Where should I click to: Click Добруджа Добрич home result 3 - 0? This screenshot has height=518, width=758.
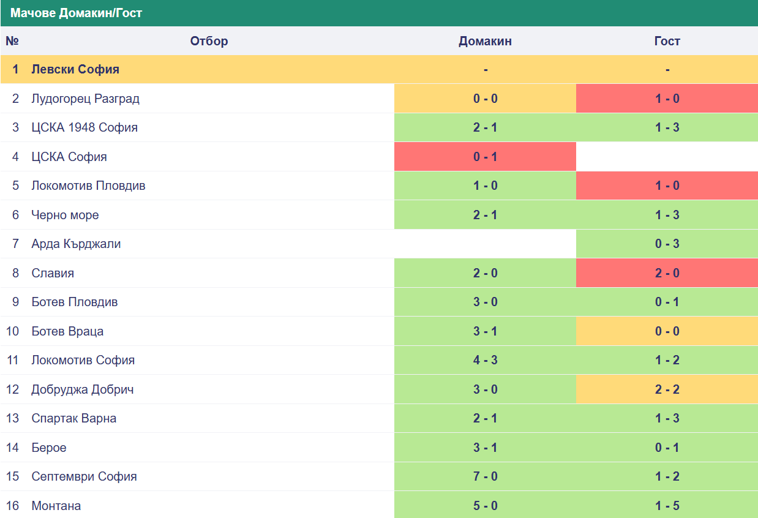pos(485,389)
